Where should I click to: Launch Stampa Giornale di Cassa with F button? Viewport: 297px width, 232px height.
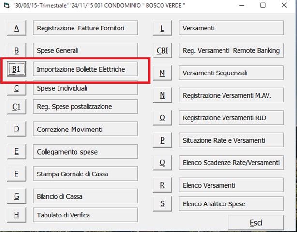point(16,174)
